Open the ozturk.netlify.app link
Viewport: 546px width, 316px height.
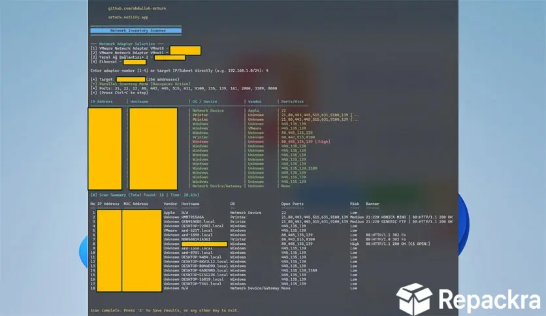click(128, 17)
